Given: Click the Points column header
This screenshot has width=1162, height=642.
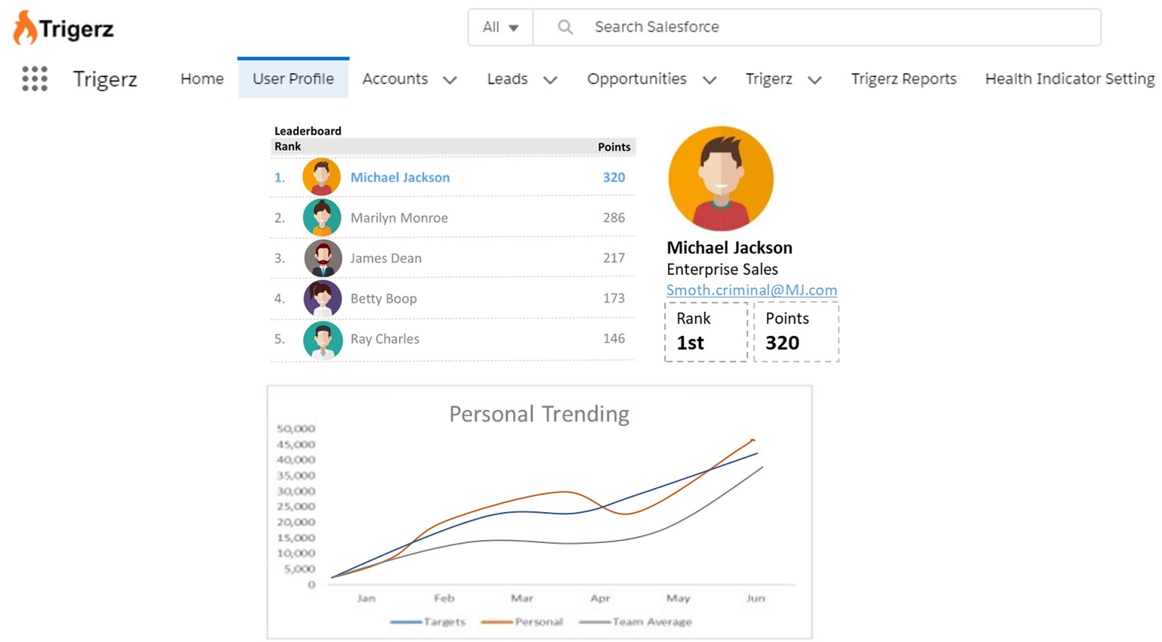Looking at the screenshot, I should pyautogui.click(x=613, y=147).
